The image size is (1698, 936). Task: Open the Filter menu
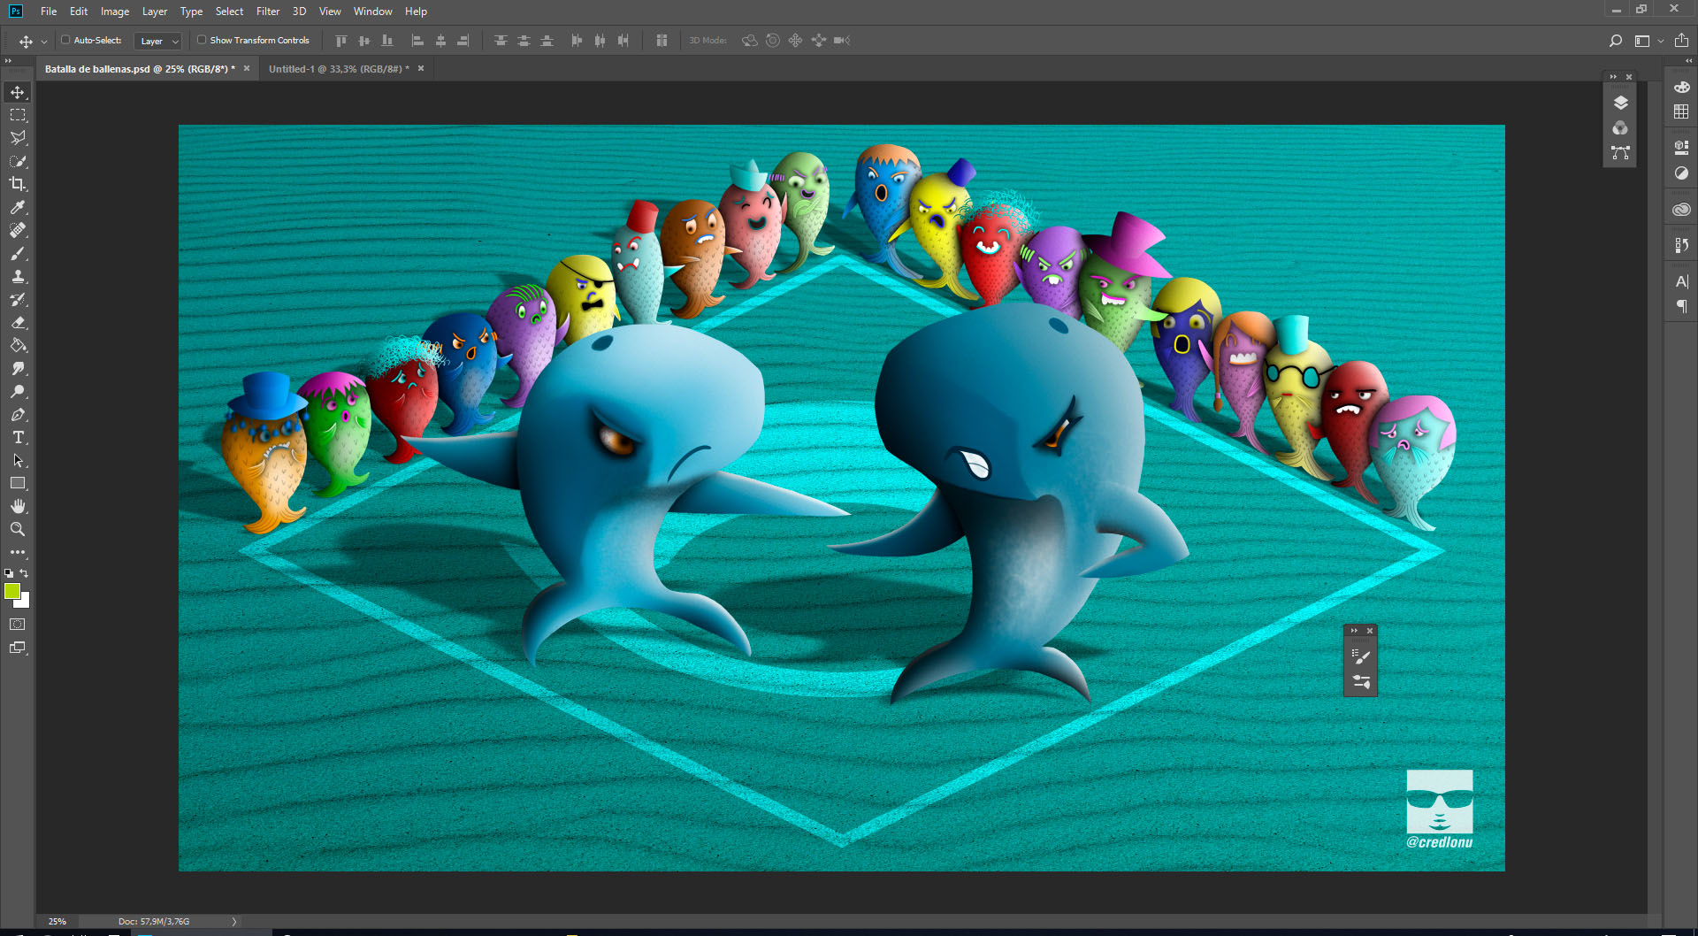(267, 12)
